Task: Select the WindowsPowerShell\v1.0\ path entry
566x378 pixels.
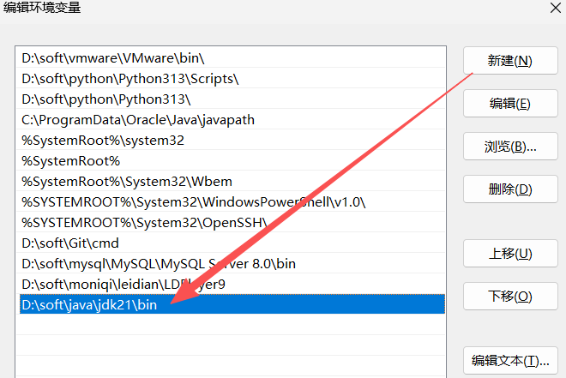Action: [231, 201]
